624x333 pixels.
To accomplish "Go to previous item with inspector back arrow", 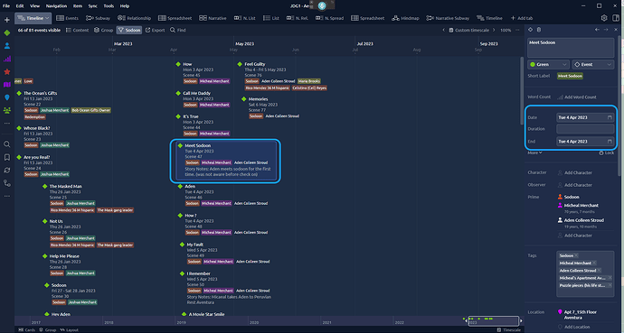I will tap(597, 30).
